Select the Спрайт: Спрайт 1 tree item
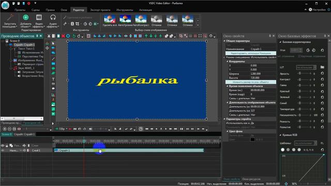This screenshot has height=186, width=331. point(24,45)
